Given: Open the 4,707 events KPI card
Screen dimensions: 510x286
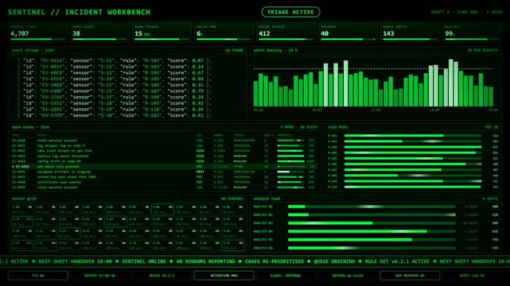Looking at the screenshot, I should click(37, 32).
